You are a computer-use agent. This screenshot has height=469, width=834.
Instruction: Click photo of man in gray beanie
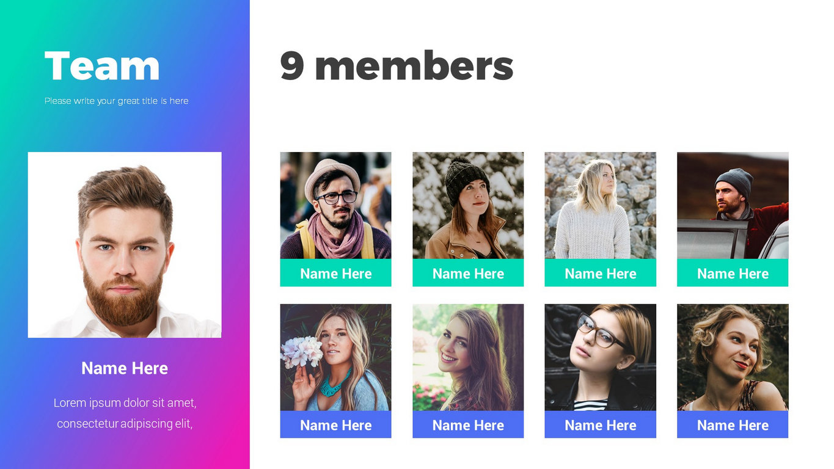pyautogui.click(x=733, y=205)
